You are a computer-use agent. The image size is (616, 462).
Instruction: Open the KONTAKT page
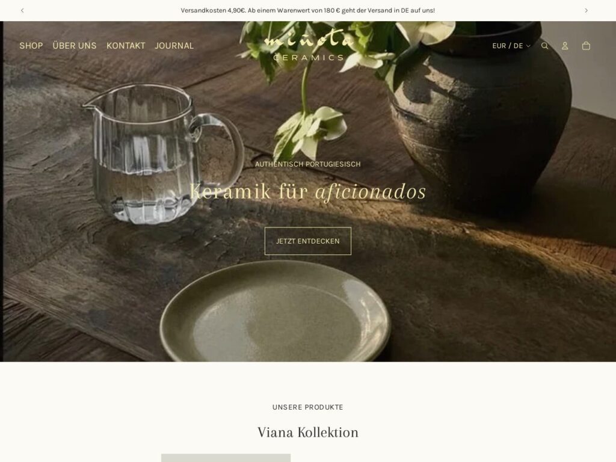(x=126, y=46)
